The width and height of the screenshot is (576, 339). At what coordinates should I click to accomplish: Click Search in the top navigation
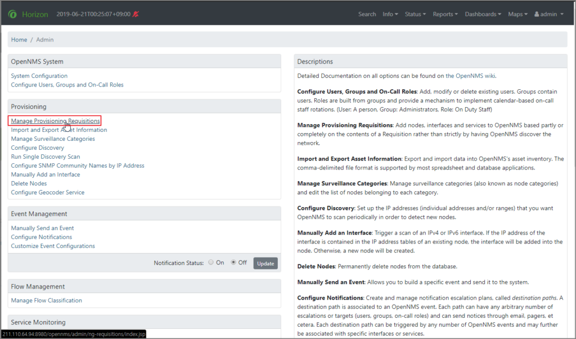click(367, 14)
